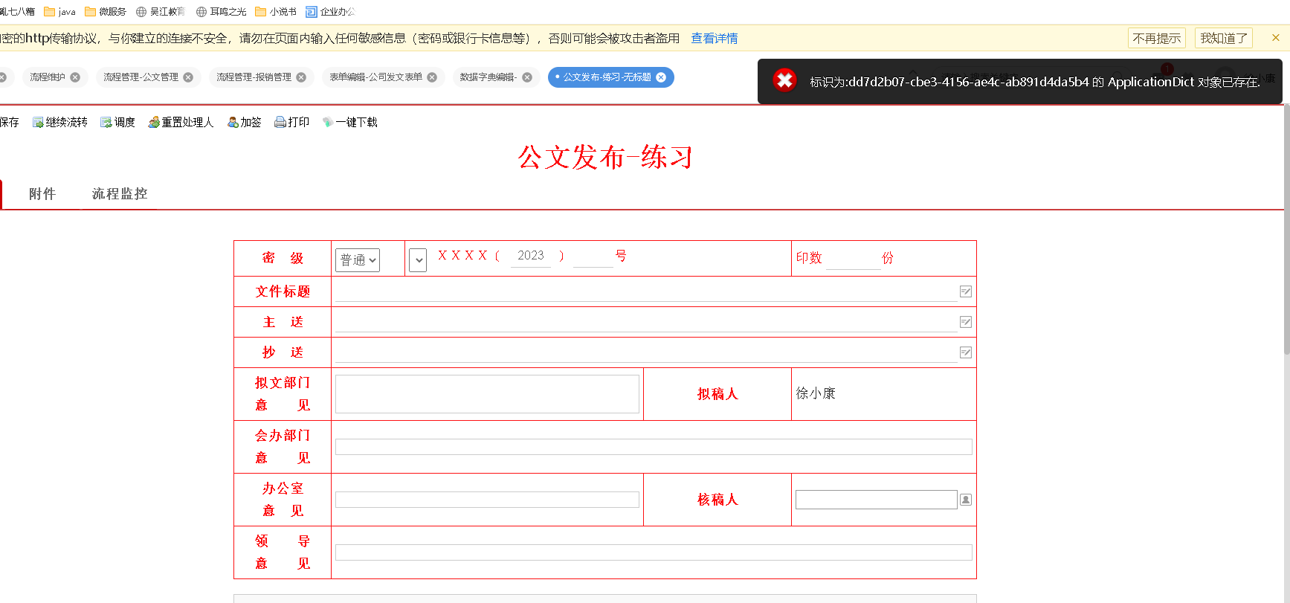Close the 流程管理-公文管理 tab

(188, 77)
